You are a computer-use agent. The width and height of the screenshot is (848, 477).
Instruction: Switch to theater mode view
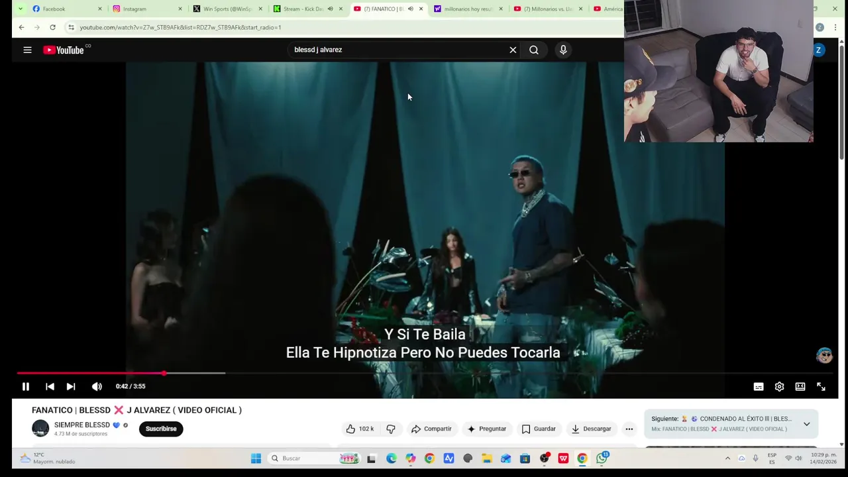click(x=800, y=387)
